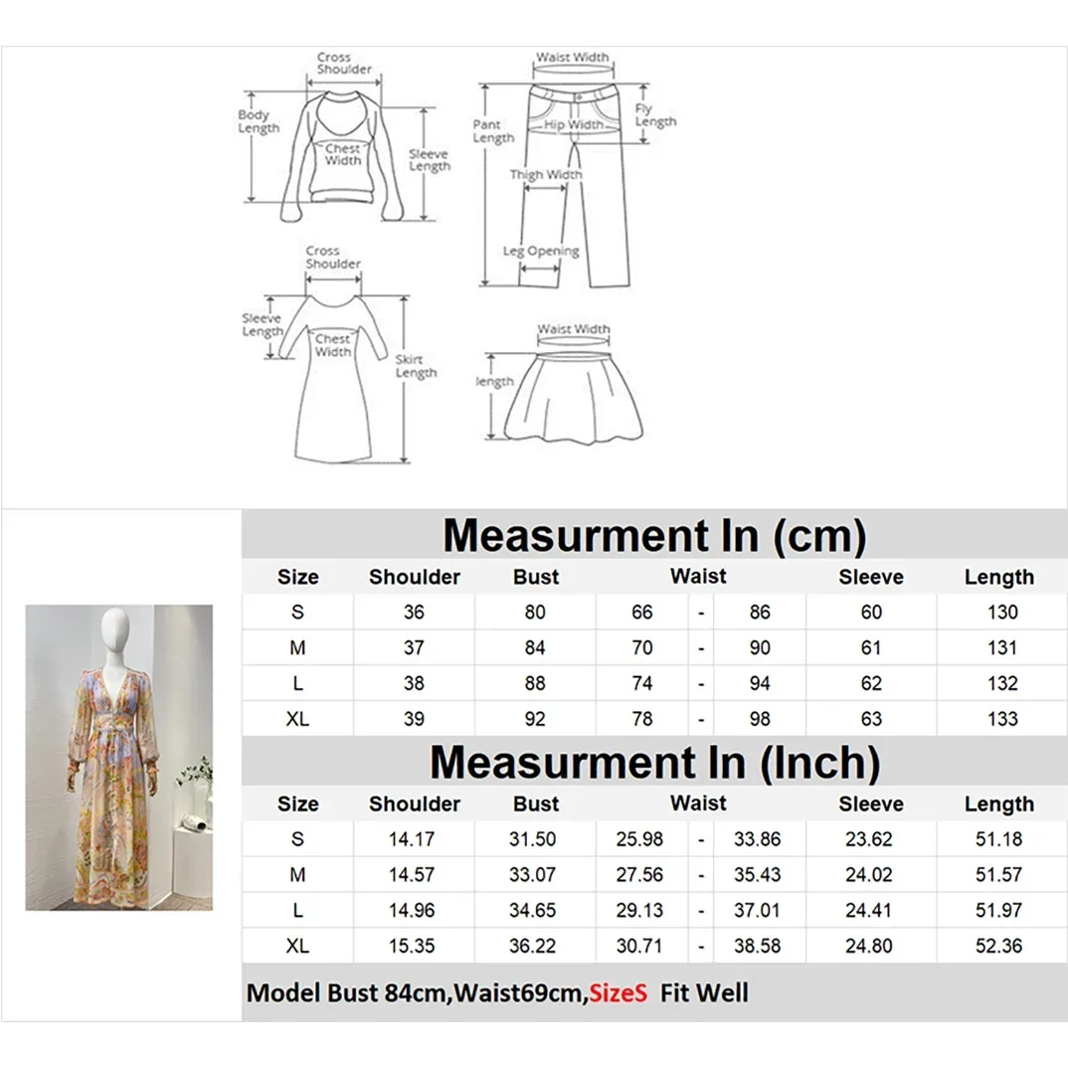Select sleeve value 60 in cm table
The width and height of the screenshot is (1068, 1068).
click(x=871, y=612)
